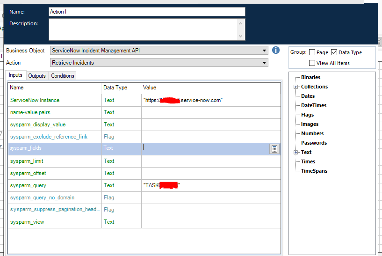Select the sysparm_offset row name

coord(28,173)
